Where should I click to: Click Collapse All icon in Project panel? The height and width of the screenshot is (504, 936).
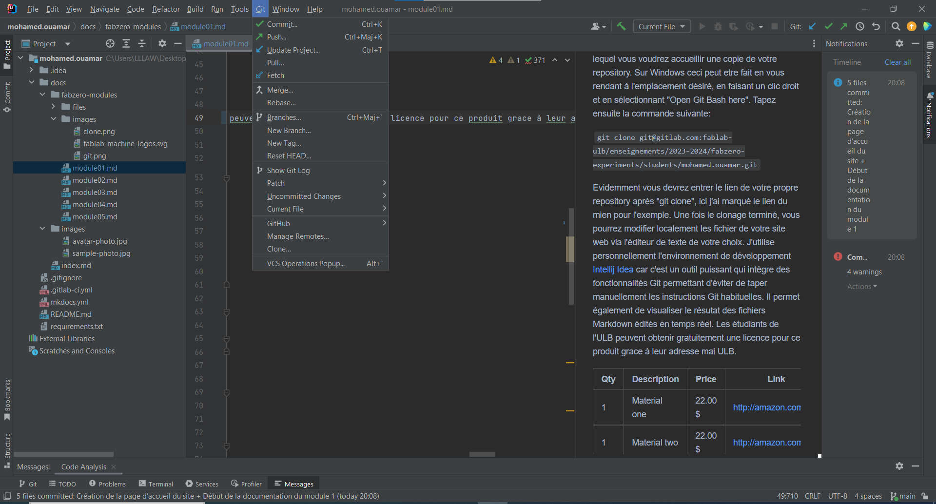click(142, 43)
